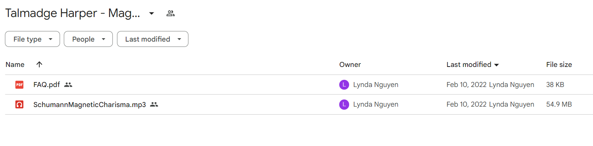This screenshot has width=593, height=146.
Task: Click the PDF icon next to FAQ.pdf
Action: (19, 85)
